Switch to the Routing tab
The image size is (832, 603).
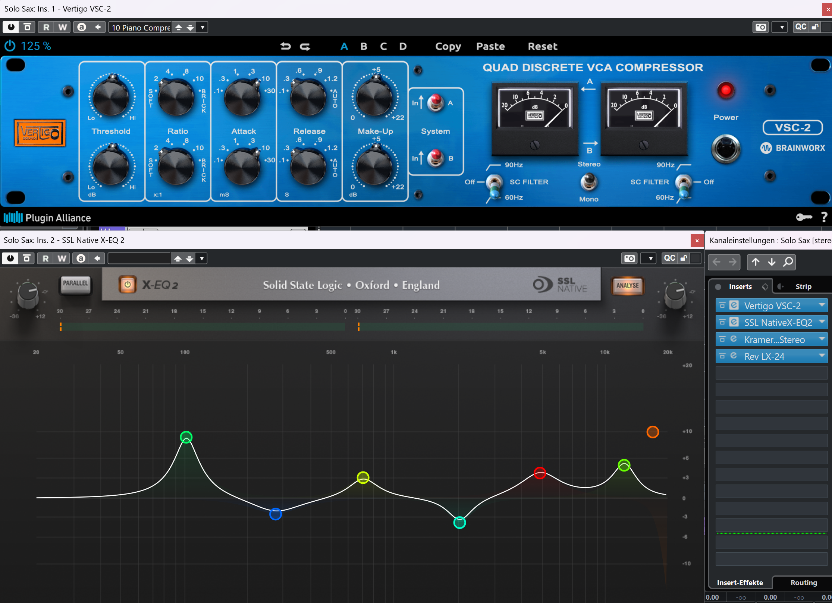point(803,583)
